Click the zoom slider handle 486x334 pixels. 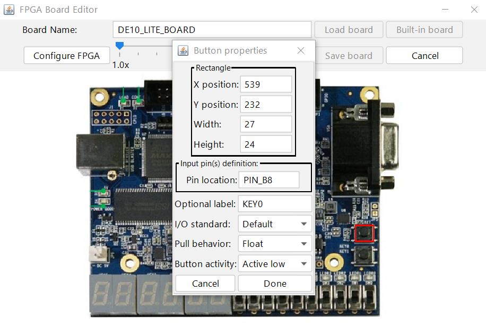119,46
